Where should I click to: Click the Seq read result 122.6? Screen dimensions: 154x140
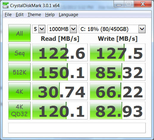point(60,52)
